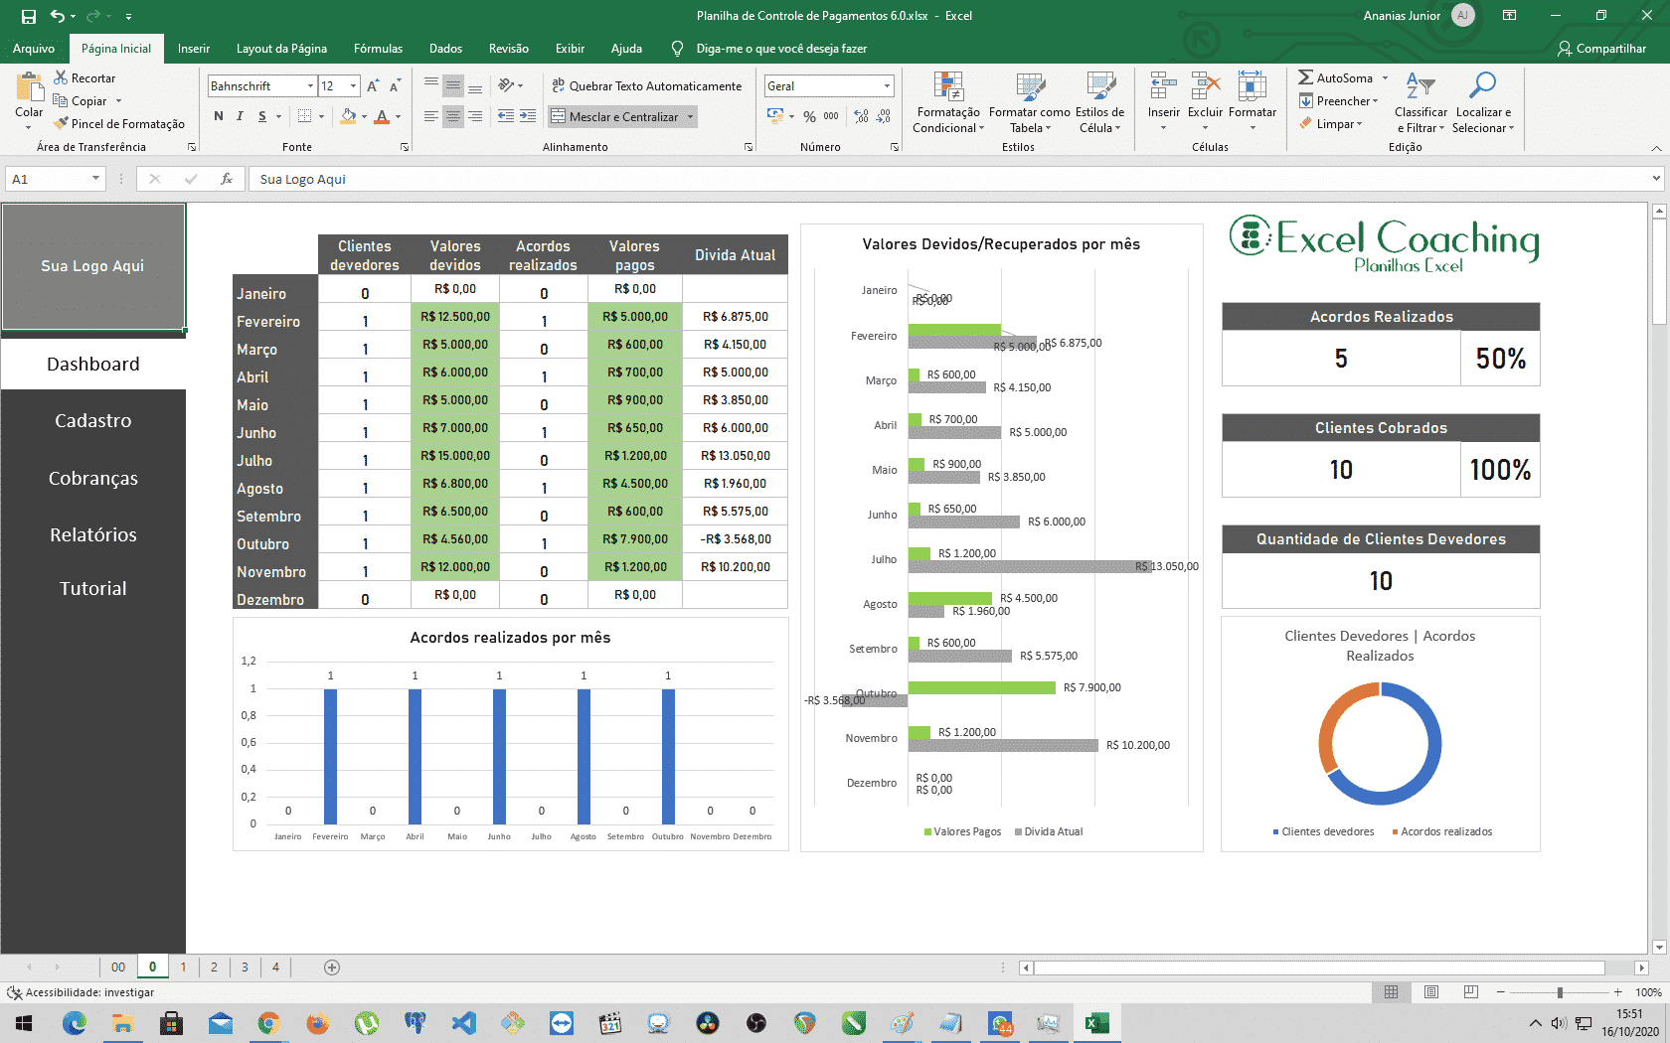Click decrease decimal places icon

(884, 116)
